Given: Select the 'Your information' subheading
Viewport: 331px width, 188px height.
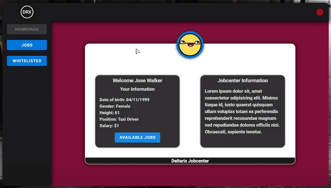Looking at the screenshot, I should click(137, 89).
